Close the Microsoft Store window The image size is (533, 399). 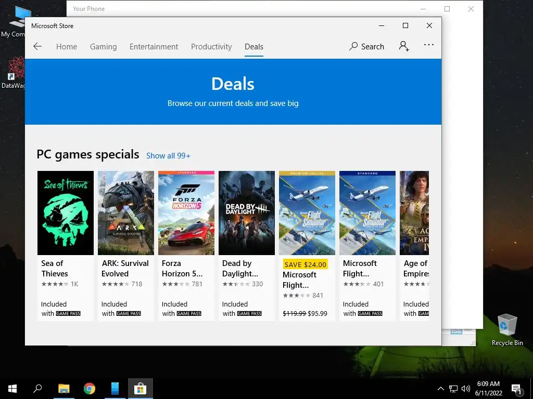pyautogui.click(x=429, y=25)
